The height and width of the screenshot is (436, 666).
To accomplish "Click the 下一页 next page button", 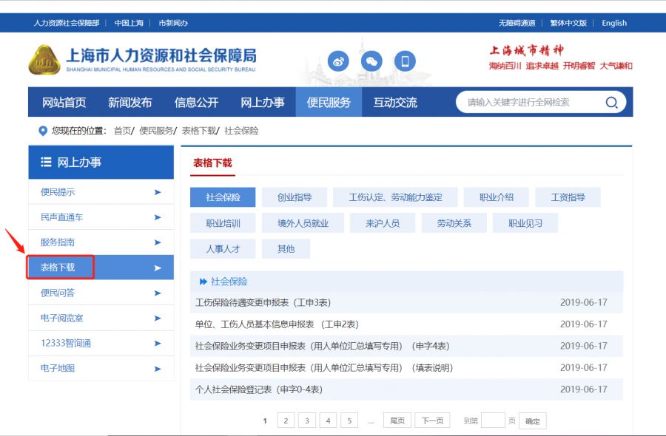I will 432,420.
